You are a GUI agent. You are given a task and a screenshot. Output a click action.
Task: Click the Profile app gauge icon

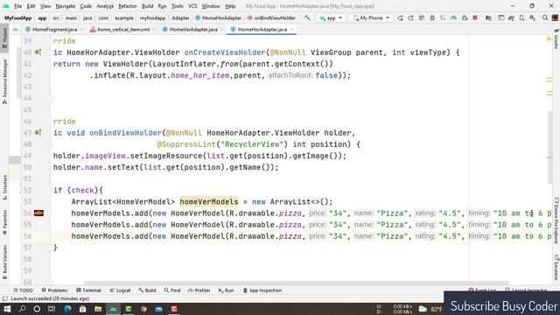click(453, 17)
